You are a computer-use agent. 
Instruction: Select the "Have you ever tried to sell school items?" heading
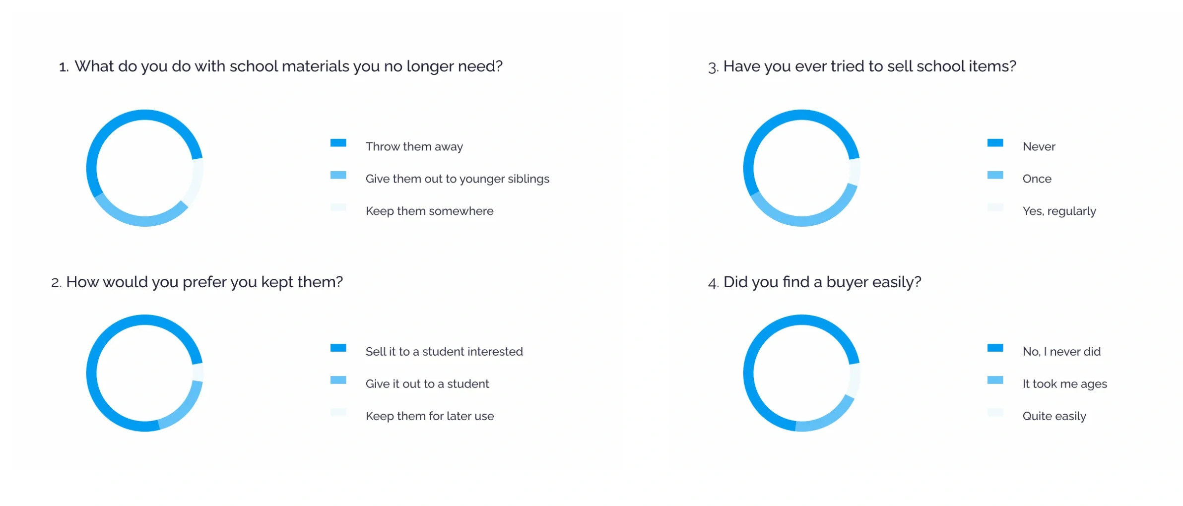(x=862, y=66)
